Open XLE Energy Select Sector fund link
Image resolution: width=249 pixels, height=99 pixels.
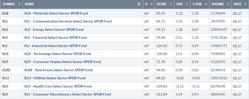click(54, 29)
